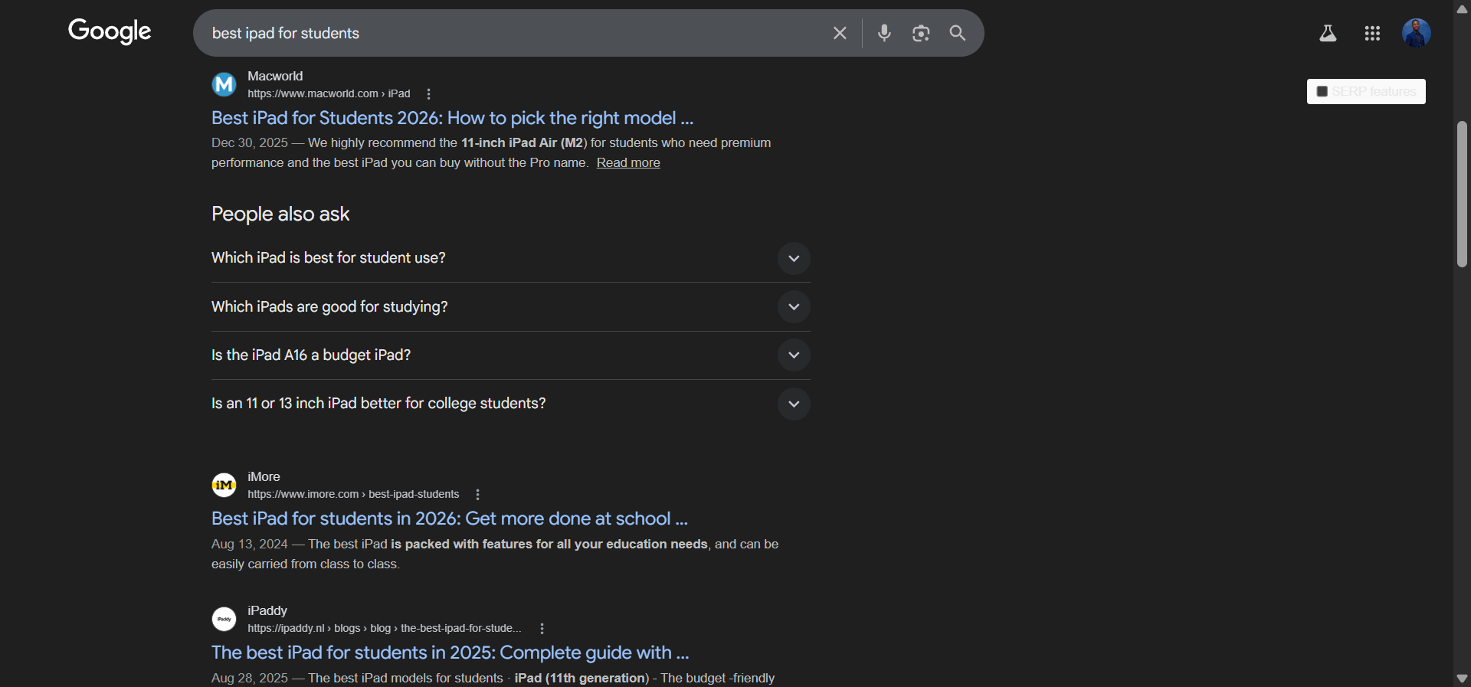
Task: Open more options for Macworld result
Action: click(428, 93)
